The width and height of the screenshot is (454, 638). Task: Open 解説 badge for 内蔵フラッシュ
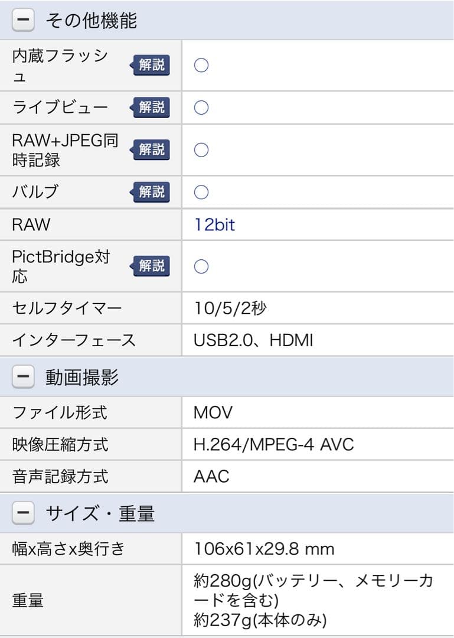151,66
